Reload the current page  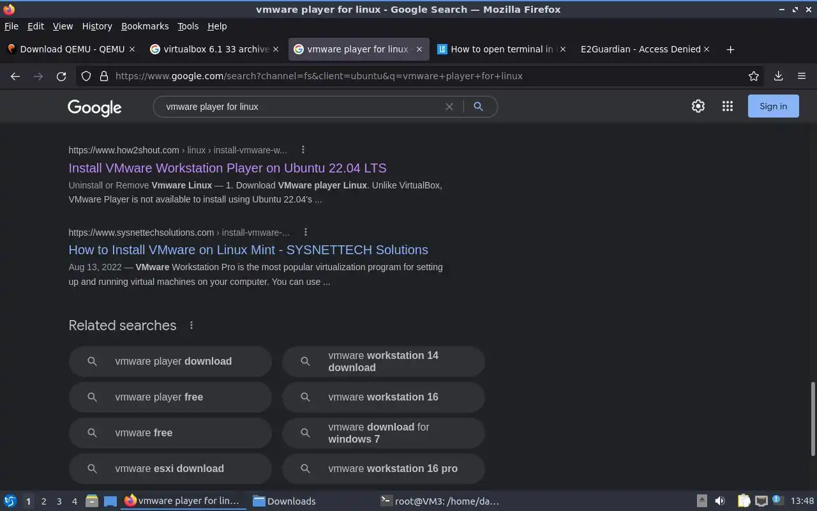click(x=61, y=76)
